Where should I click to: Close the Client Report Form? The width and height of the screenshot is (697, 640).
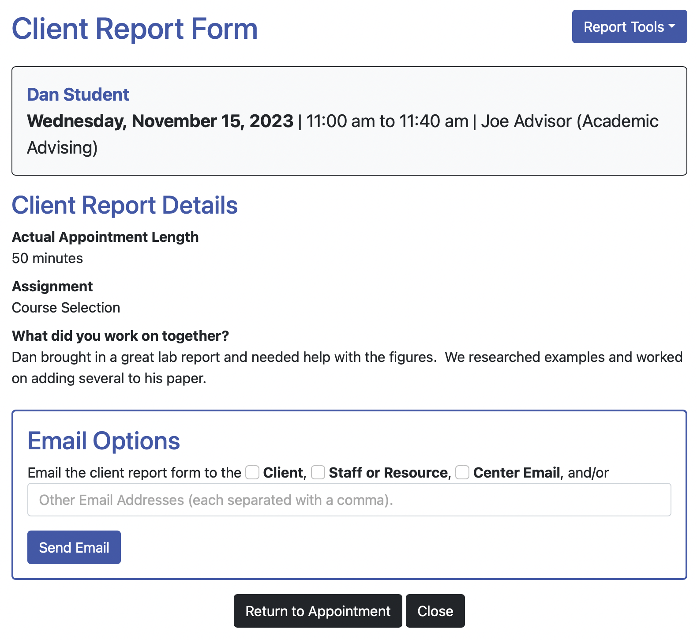pos(435,611)
